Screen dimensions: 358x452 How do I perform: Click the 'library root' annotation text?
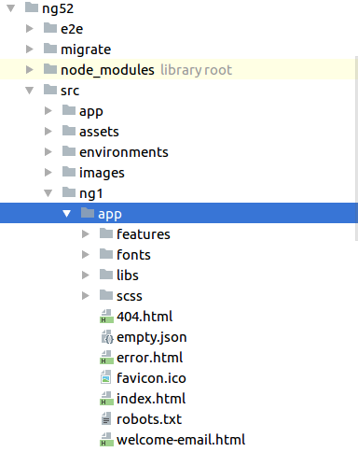click(196, 70)
